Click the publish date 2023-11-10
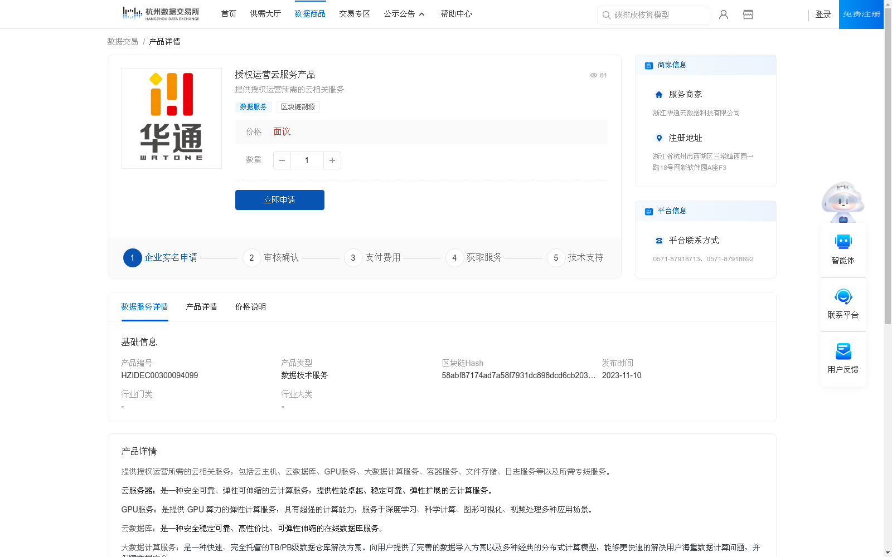The height and width of the screenshot is (557, 892). point(622,376)
